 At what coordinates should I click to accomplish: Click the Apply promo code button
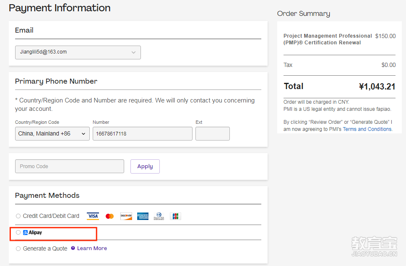[145, 166]
